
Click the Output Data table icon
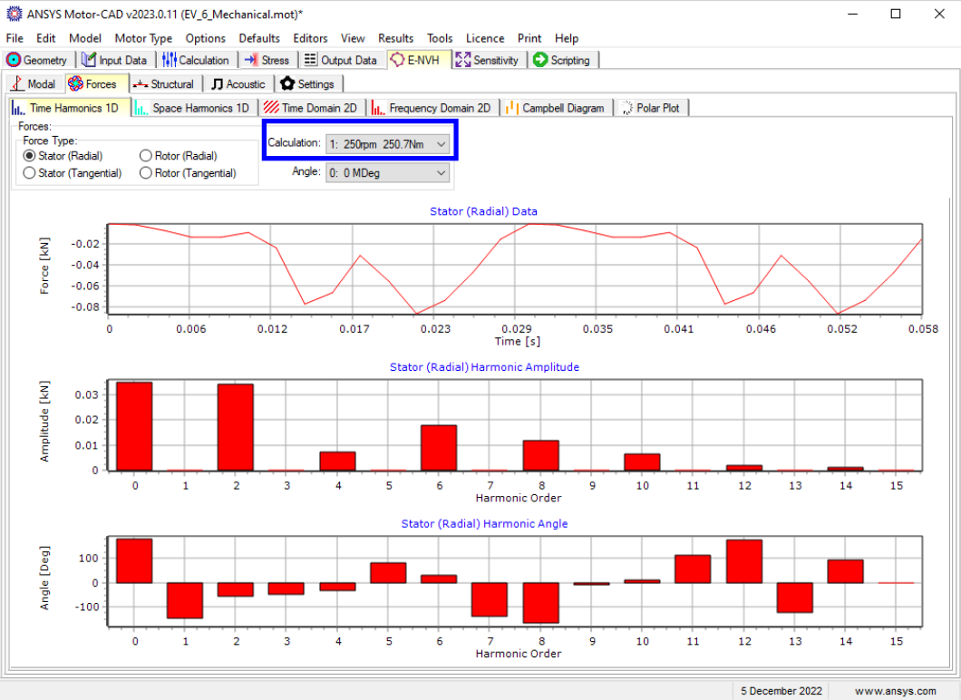(311, 60)
